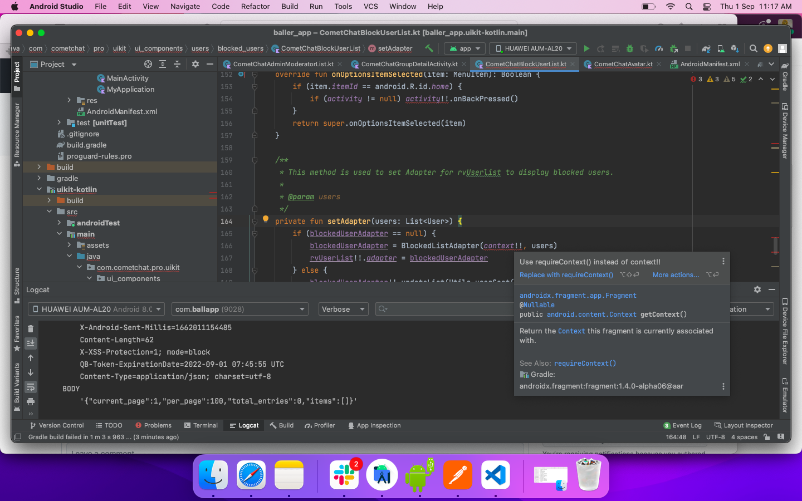Toggle soft-wrap in the Logcat panel

[x=31, y=387]
